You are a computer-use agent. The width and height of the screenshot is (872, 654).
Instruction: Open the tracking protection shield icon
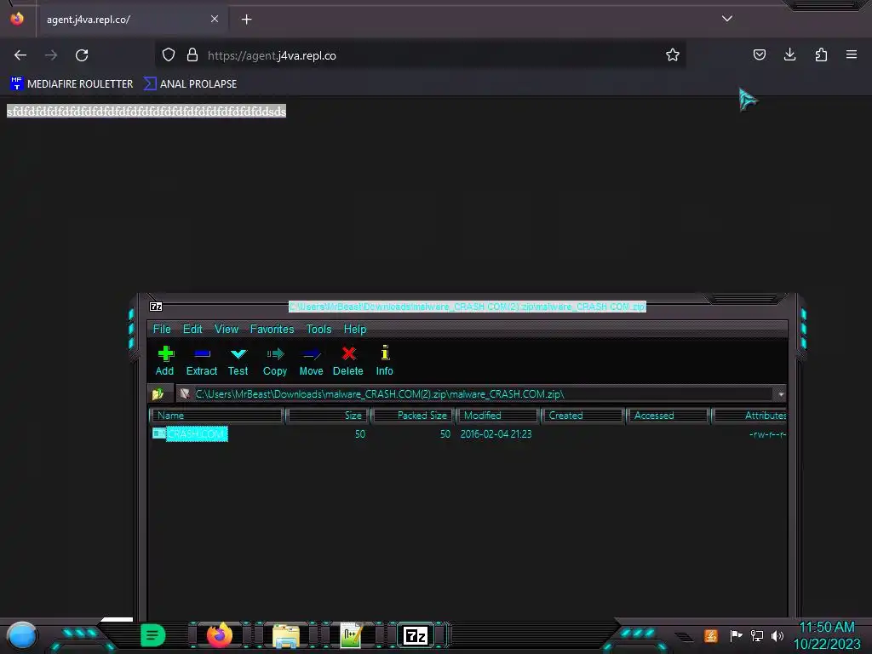click(x=169, y=55)
